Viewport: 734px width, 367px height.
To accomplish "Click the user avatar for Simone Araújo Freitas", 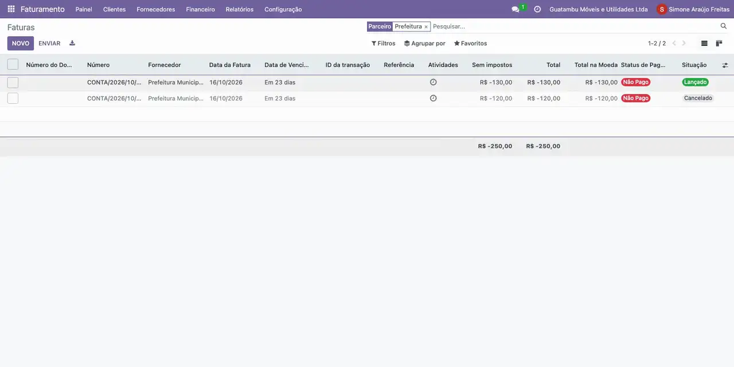I will point(662,9).
